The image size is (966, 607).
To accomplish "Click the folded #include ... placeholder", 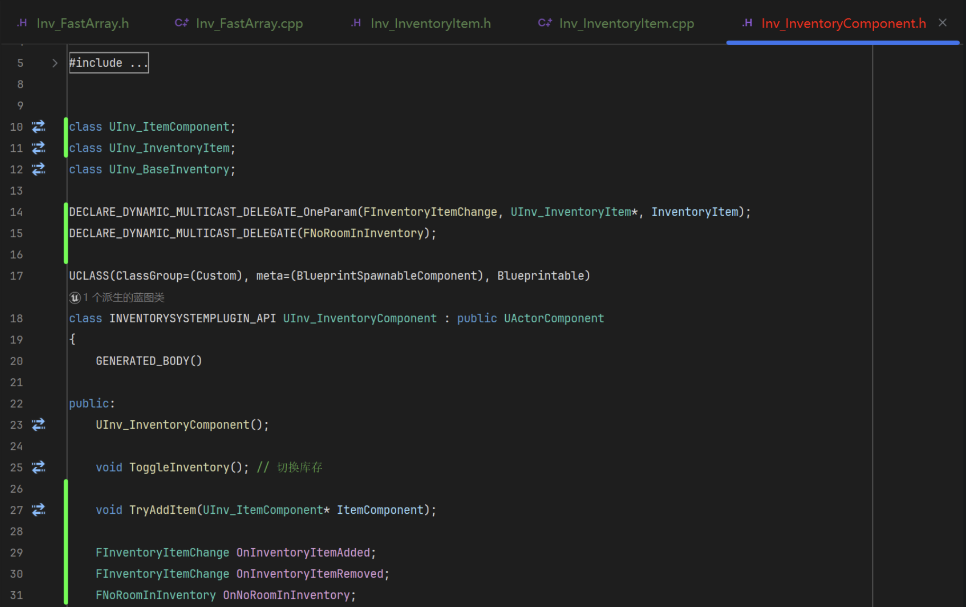I will pos(109,63).
